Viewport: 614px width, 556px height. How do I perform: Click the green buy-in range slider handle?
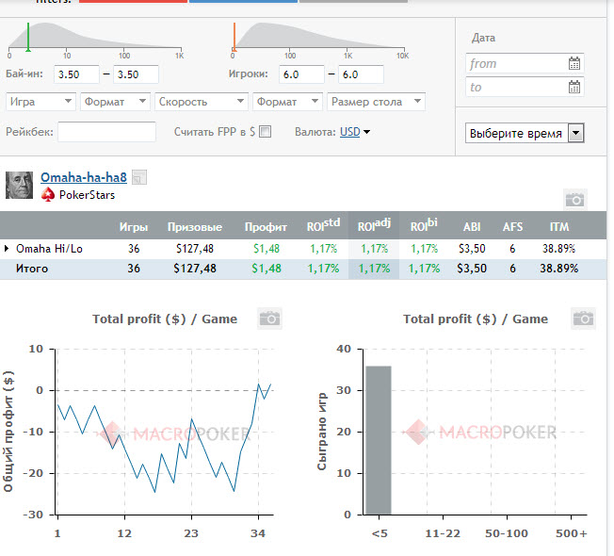[28, 37]
